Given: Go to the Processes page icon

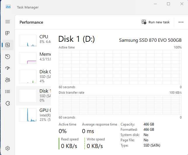Looking at the screenshot, I should coord(8,33).
